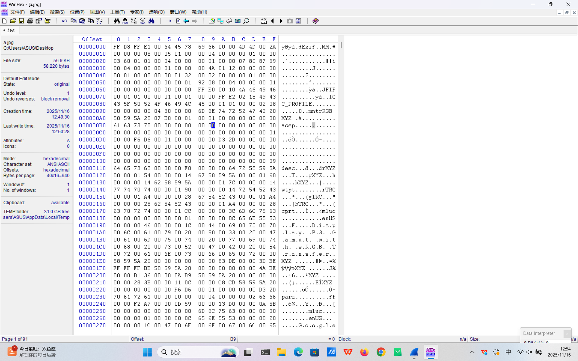Click the Find Hex Values icon
Screen dimensions: 578x361
(x=125, y=21)
